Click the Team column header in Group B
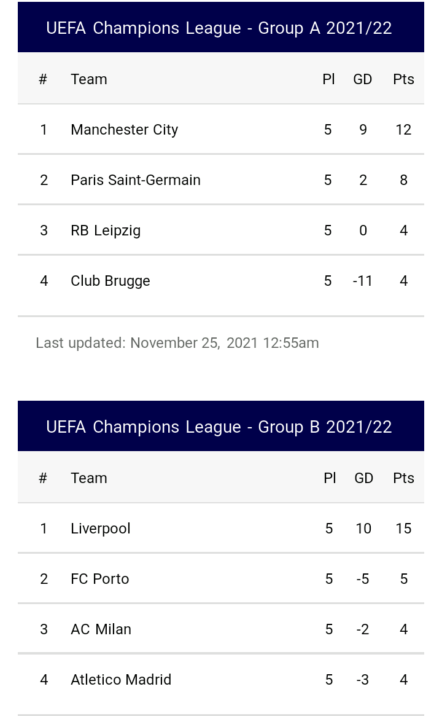Screen dimensions: 442x716 coord(89,478)
